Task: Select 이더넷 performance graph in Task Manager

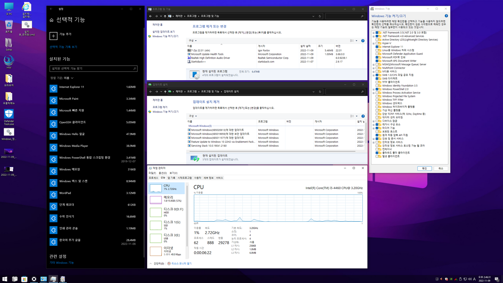Action: pos(167,251)
